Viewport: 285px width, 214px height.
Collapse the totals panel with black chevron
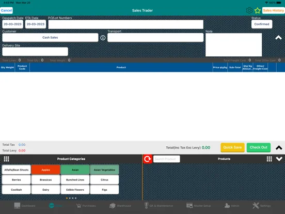pos(279,148)
